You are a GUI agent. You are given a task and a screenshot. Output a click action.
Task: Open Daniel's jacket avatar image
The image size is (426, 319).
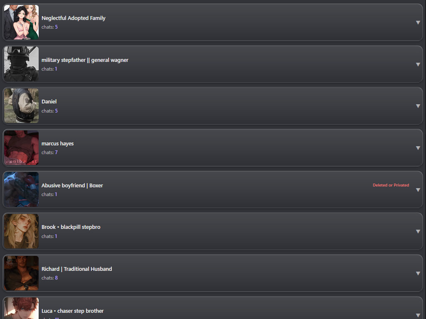(x=21, y=106)
